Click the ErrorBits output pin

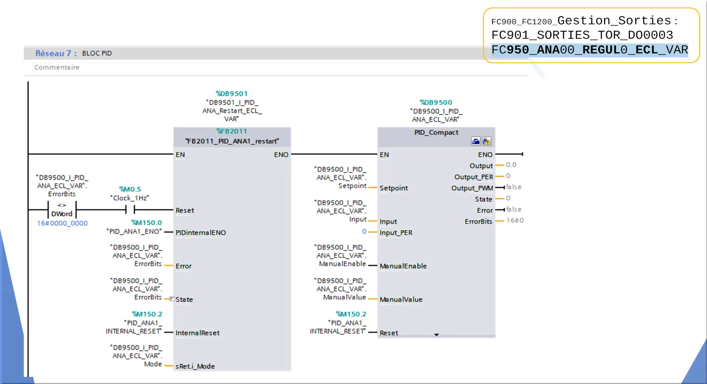pyautogui.click(x=478, y=222)
